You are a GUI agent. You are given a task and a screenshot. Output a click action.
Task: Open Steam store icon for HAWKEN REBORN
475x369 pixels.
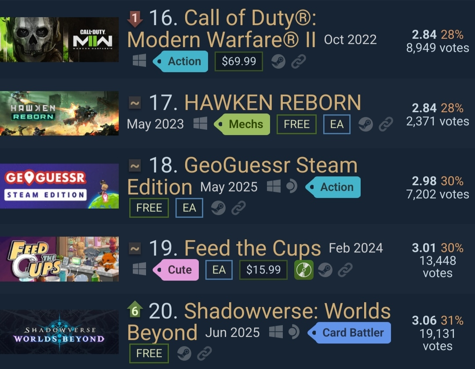click(365, 124)
